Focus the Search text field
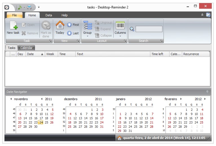 click(x=149, y=29)
